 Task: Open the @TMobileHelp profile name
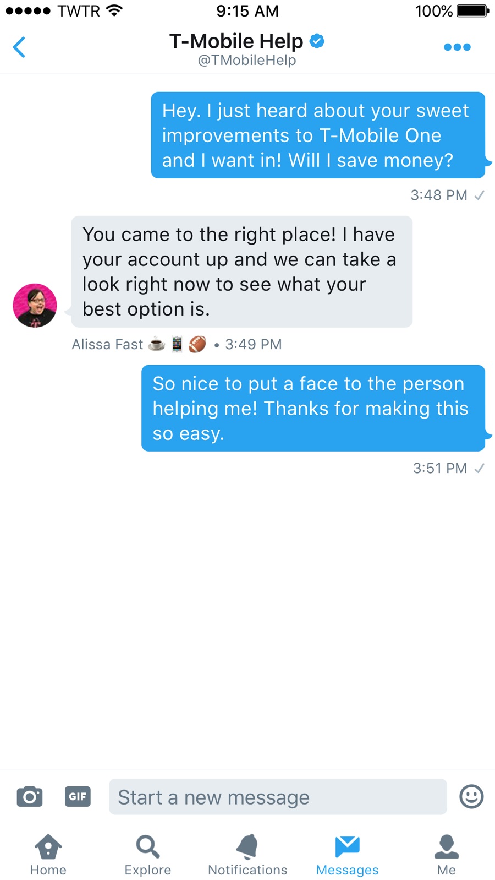247,60
